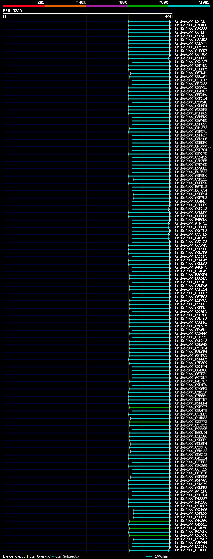This screenshot has height=559, width=213.
Task: Select the UniRef100_A3FA69 label
Action: tap(191, 113)
